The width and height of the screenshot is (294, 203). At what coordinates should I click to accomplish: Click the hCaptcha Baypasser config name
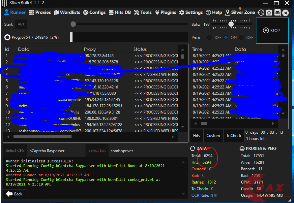tap(47, 151)
